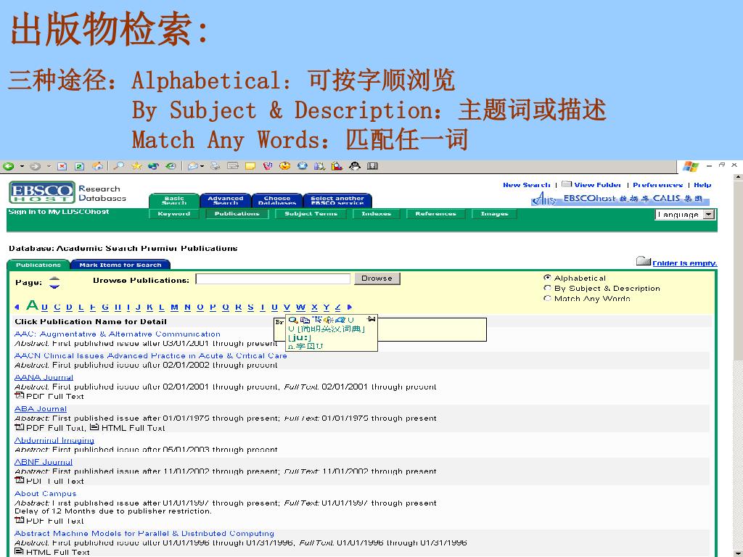
Task: Jump to letter M in alphabet list
Action: 174,308
